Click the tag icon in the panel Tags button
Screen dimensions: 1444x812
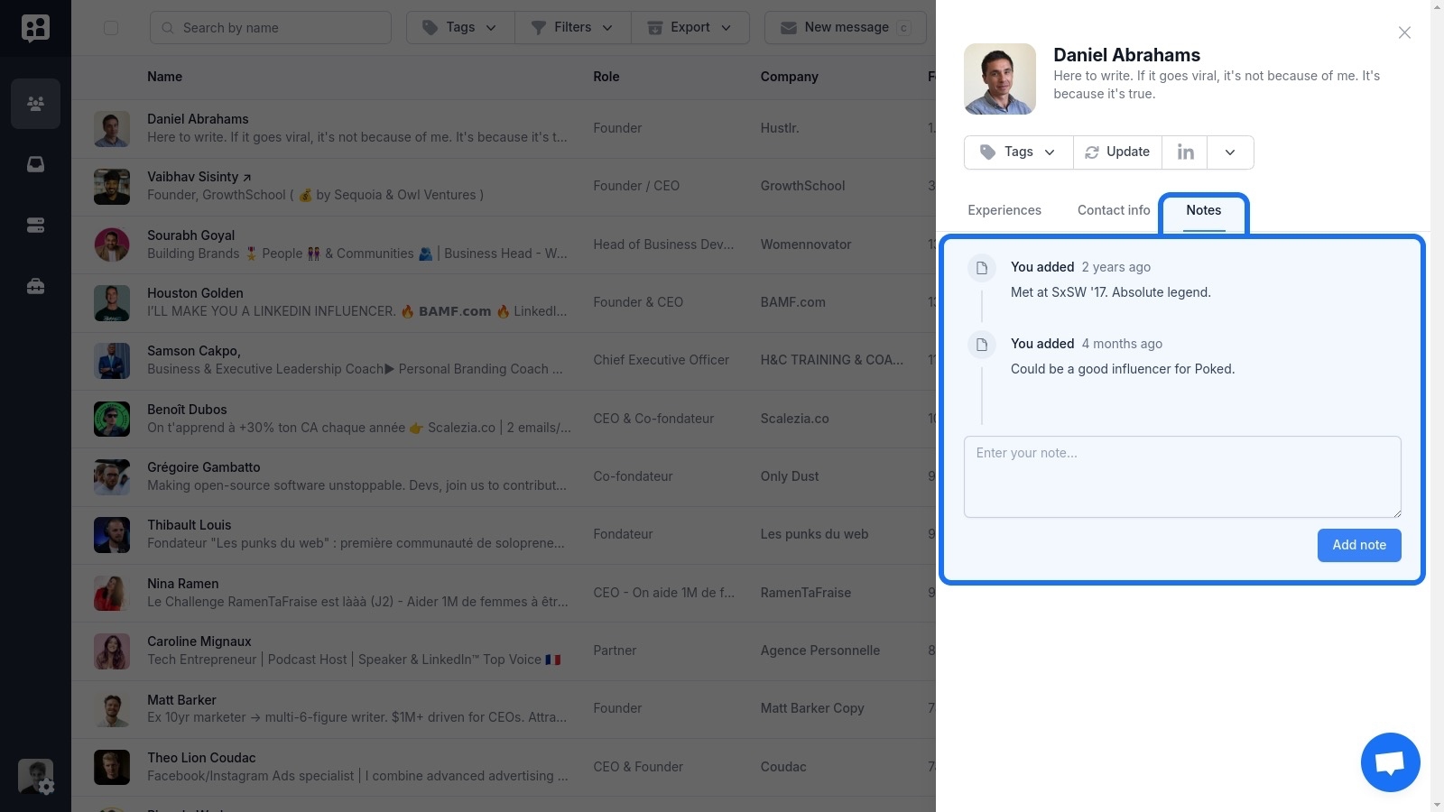pyautogui.click(x=988, y=152)
